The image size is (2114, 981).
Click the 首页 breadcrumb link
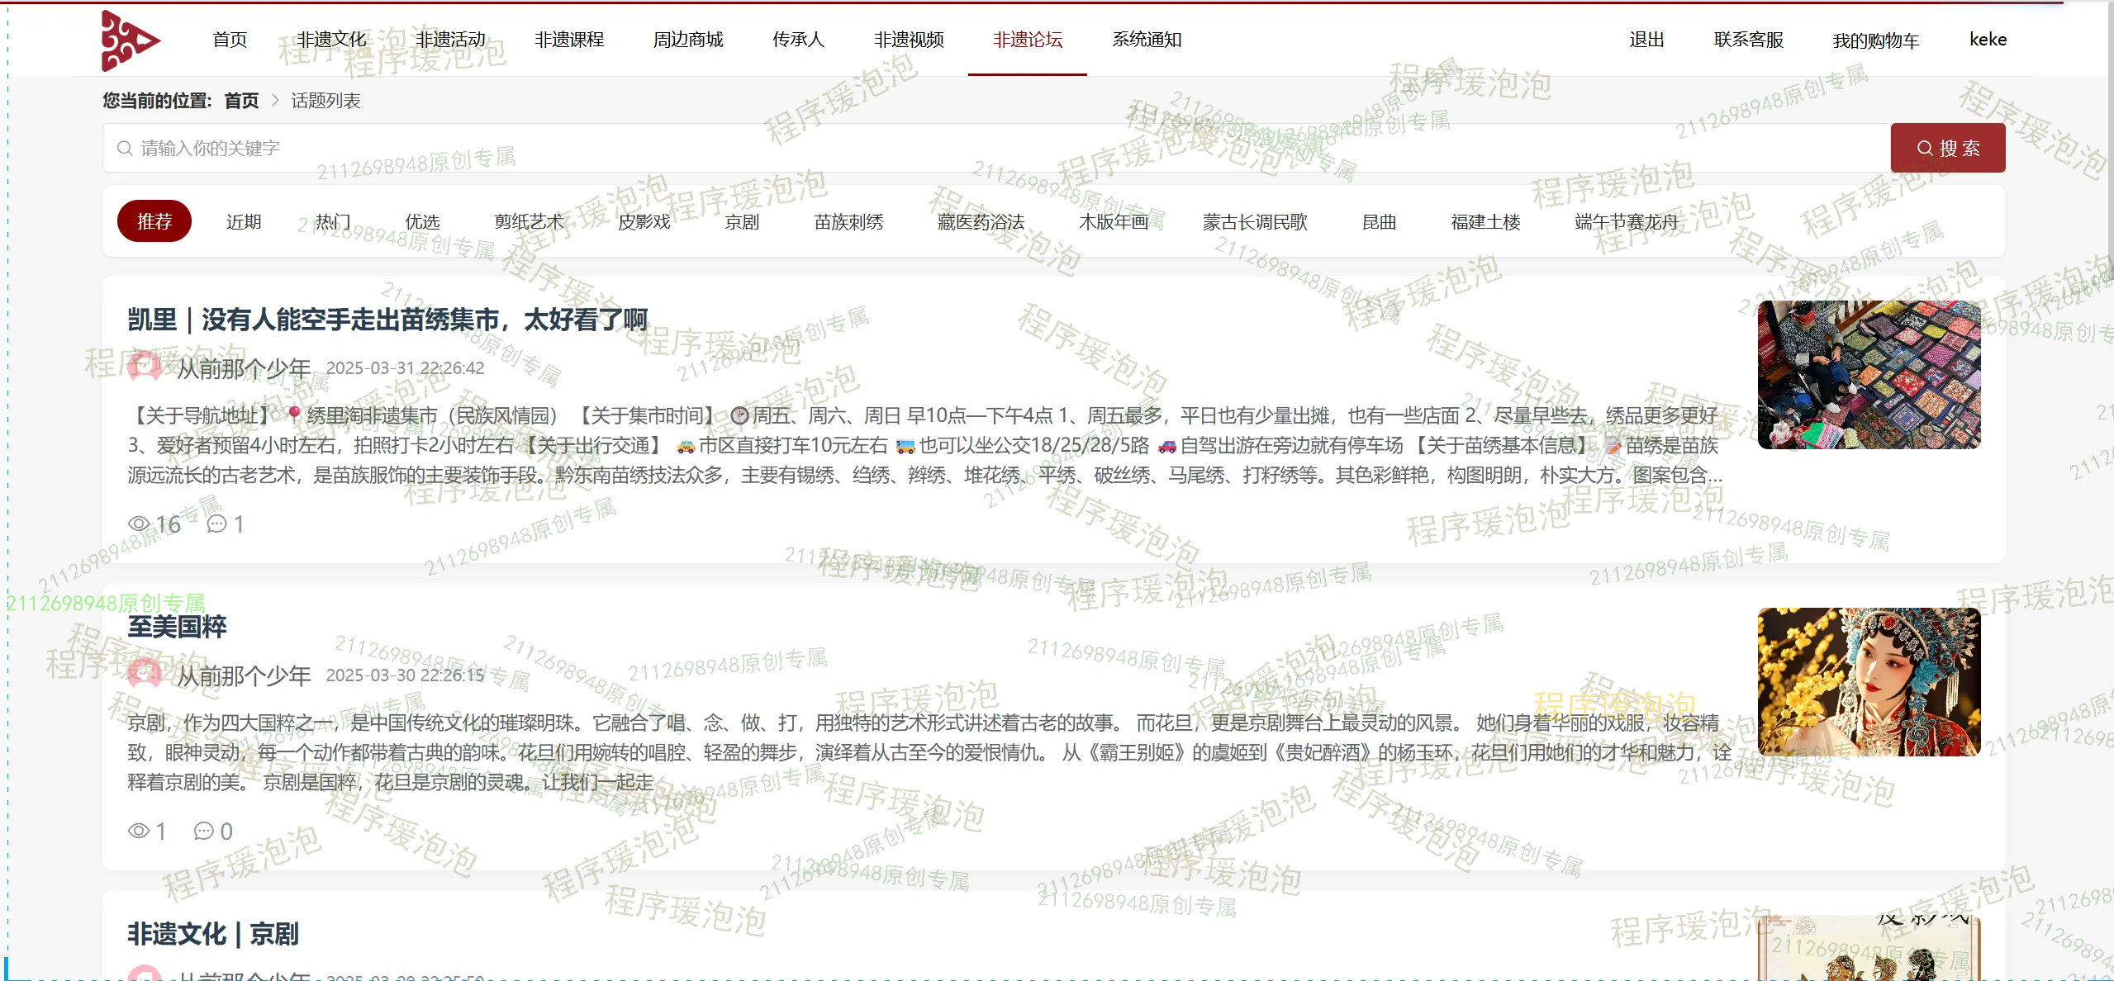(244, 101)
